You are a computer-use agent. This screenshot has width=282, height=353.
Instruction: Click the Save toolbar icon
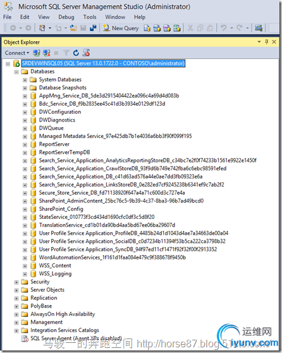coord(83,28)
